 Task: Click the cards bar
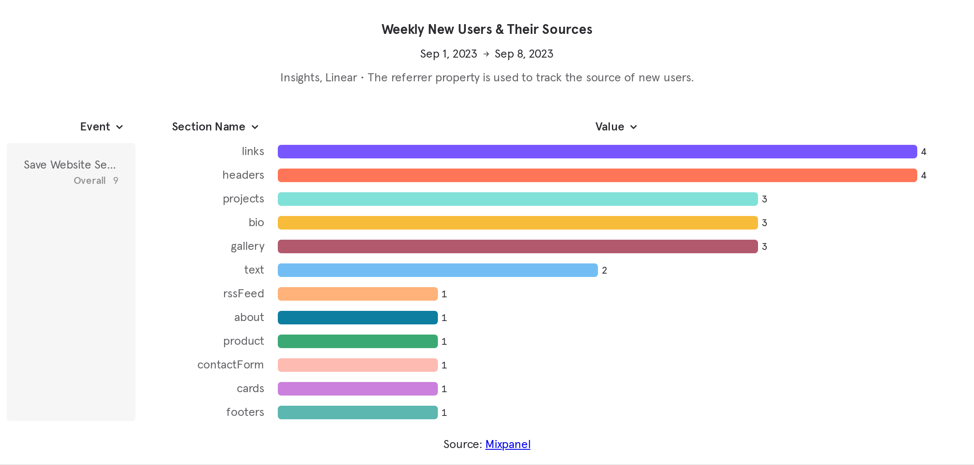357,388
